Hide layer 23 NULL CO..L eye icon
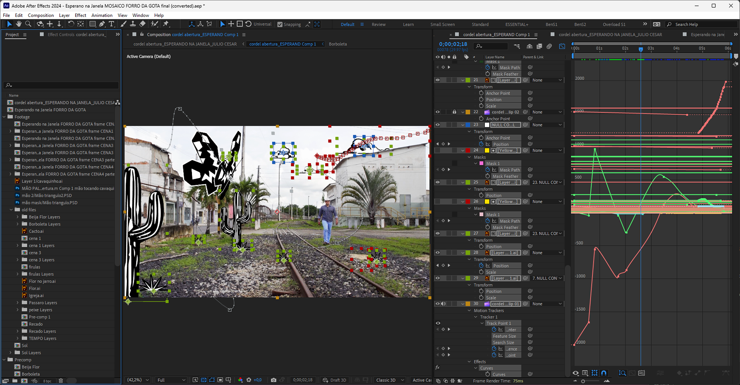 [437, 125]
